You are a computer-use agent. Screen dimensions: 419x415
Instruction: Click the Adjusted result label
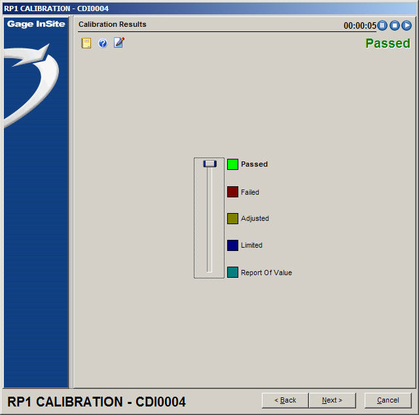[255, 218]
